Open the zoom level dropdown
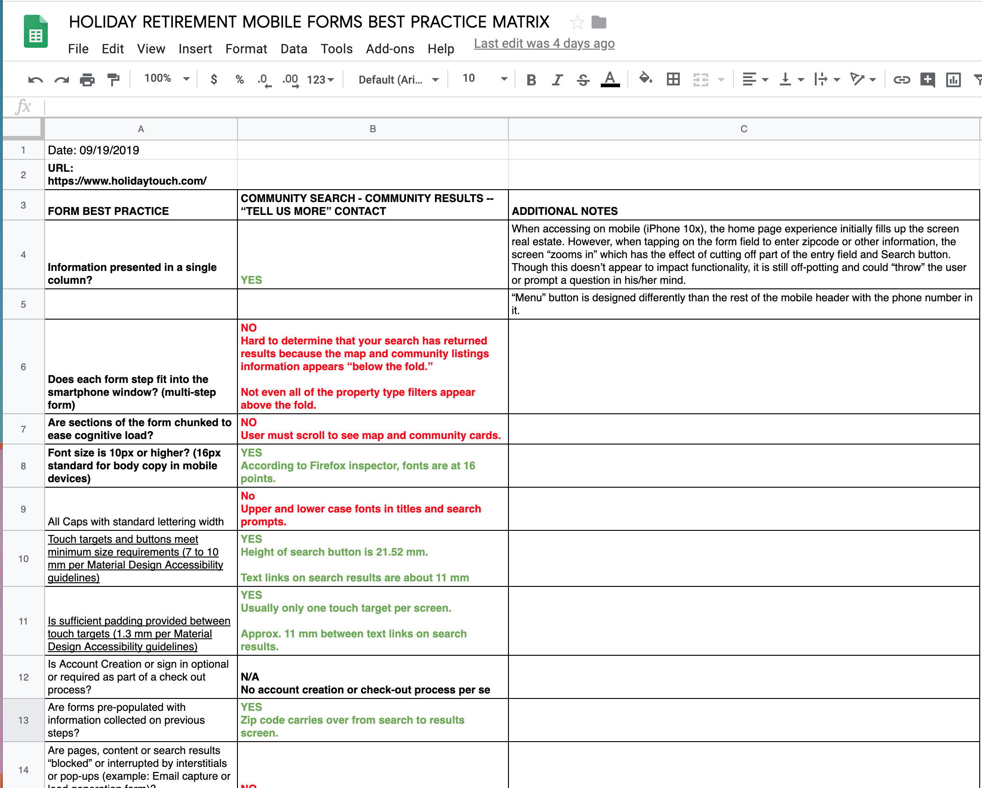Image resolution: width=982 pixels, height=788 pixels. [x=167, y=79]
